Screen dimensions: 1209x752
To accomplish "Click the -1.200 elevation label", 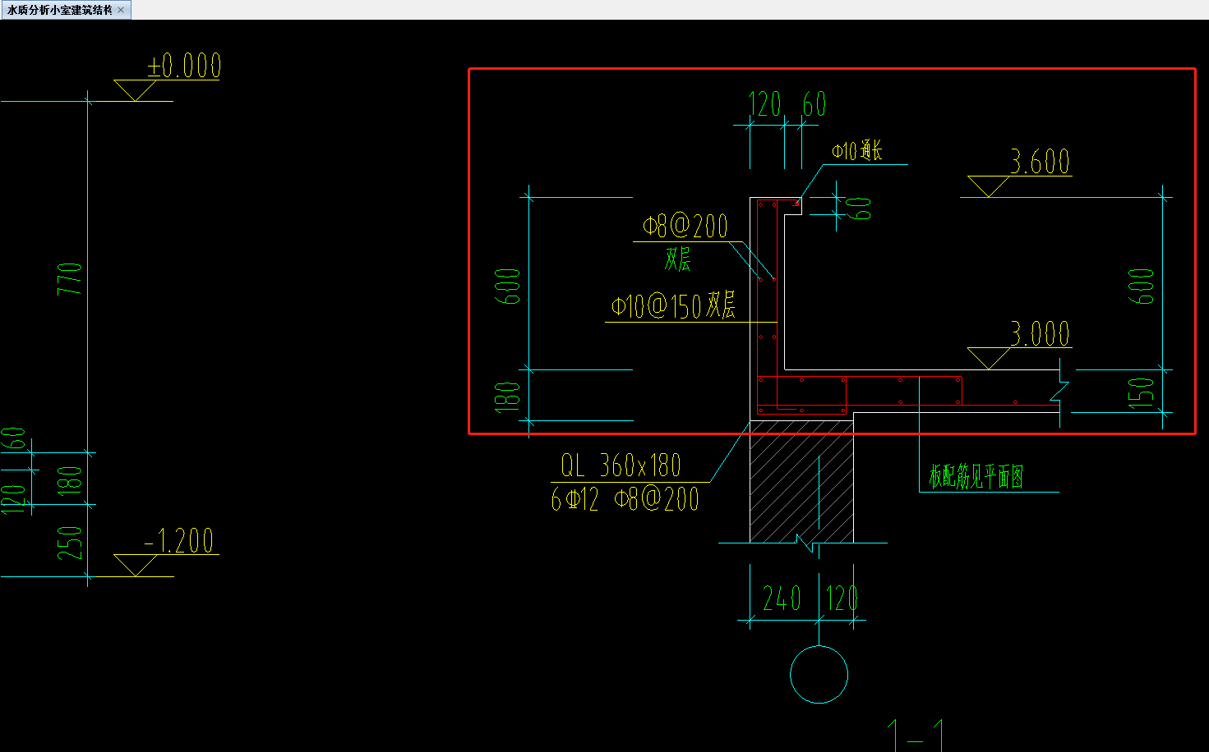I will click(x=178, y=540).
